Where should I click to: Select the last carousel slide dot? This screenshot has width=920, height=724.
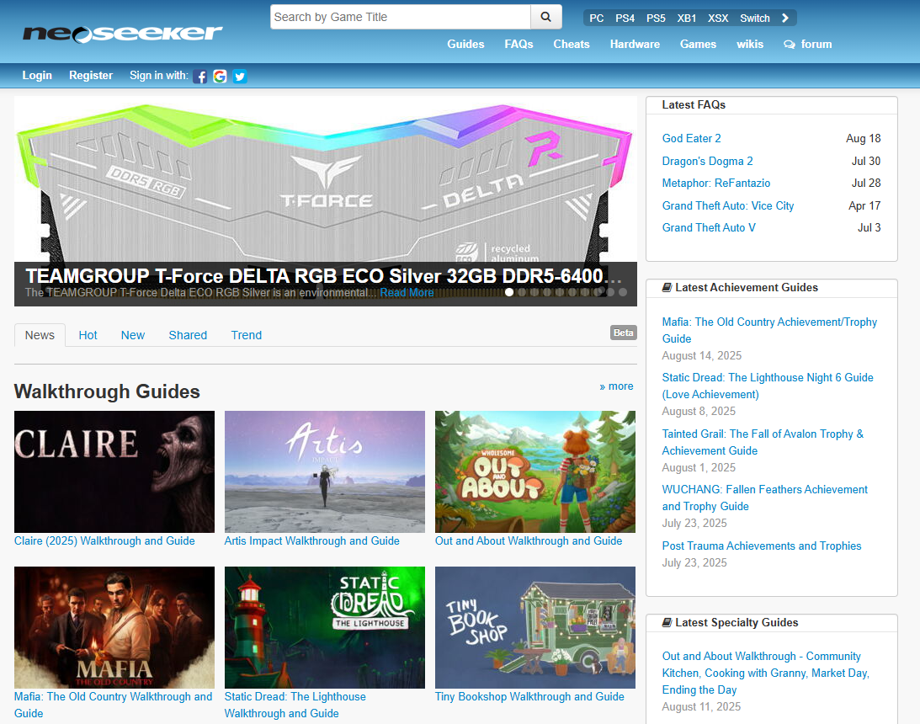pos(623,291)
